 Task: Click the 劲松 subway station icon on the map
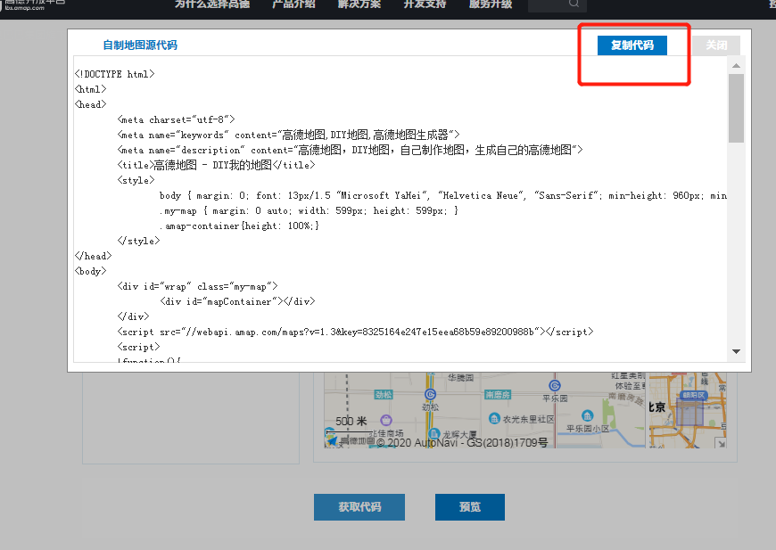pos(430,394)
